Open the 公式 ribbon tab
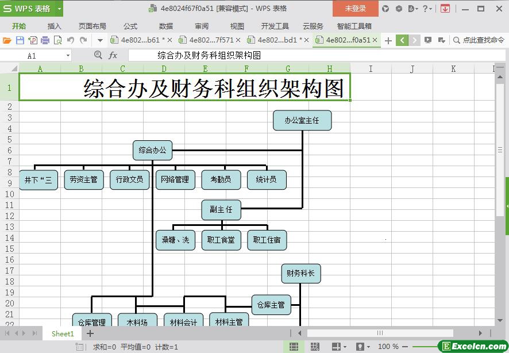Viewport: 509px width, 353px height. point(130,26)
